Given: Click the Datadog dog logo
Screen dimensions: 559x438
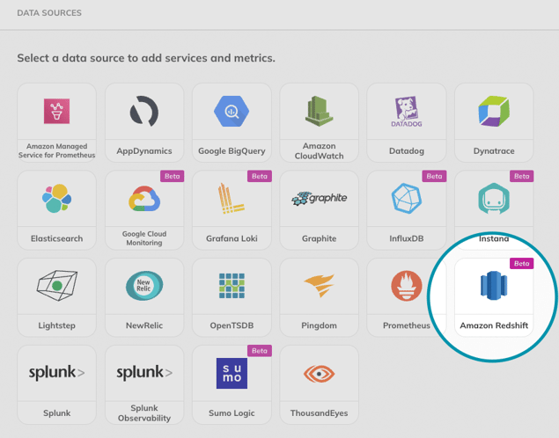Looking at the screenshot, I should click(407, 112).
